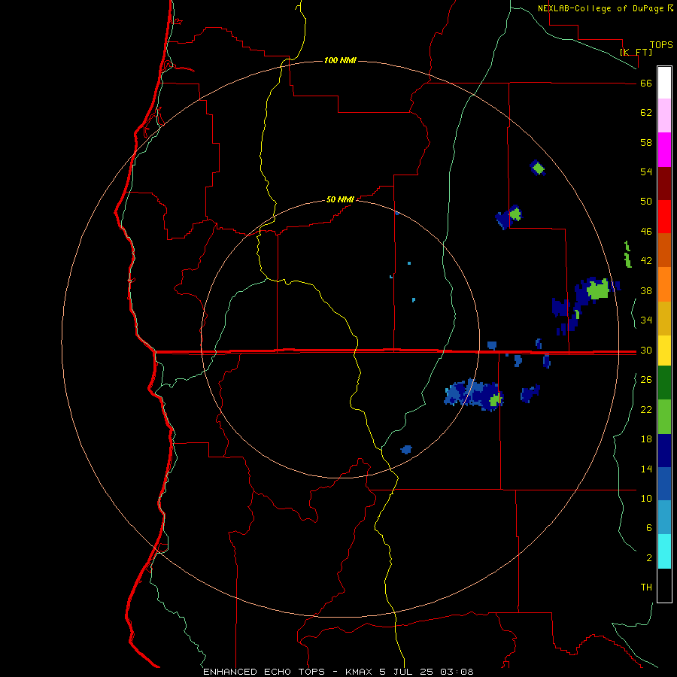Screen dimensions: 677x677
Task: Click the TH threshold label on legend
Action: pos(646,587)
